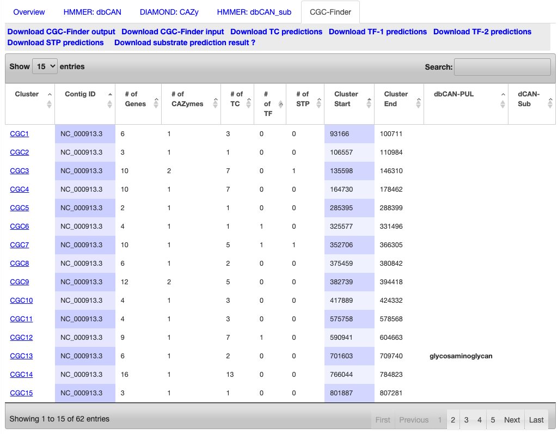
Task: Sort by dbCAN-PUL column arrows
Action: pos(503,100)
